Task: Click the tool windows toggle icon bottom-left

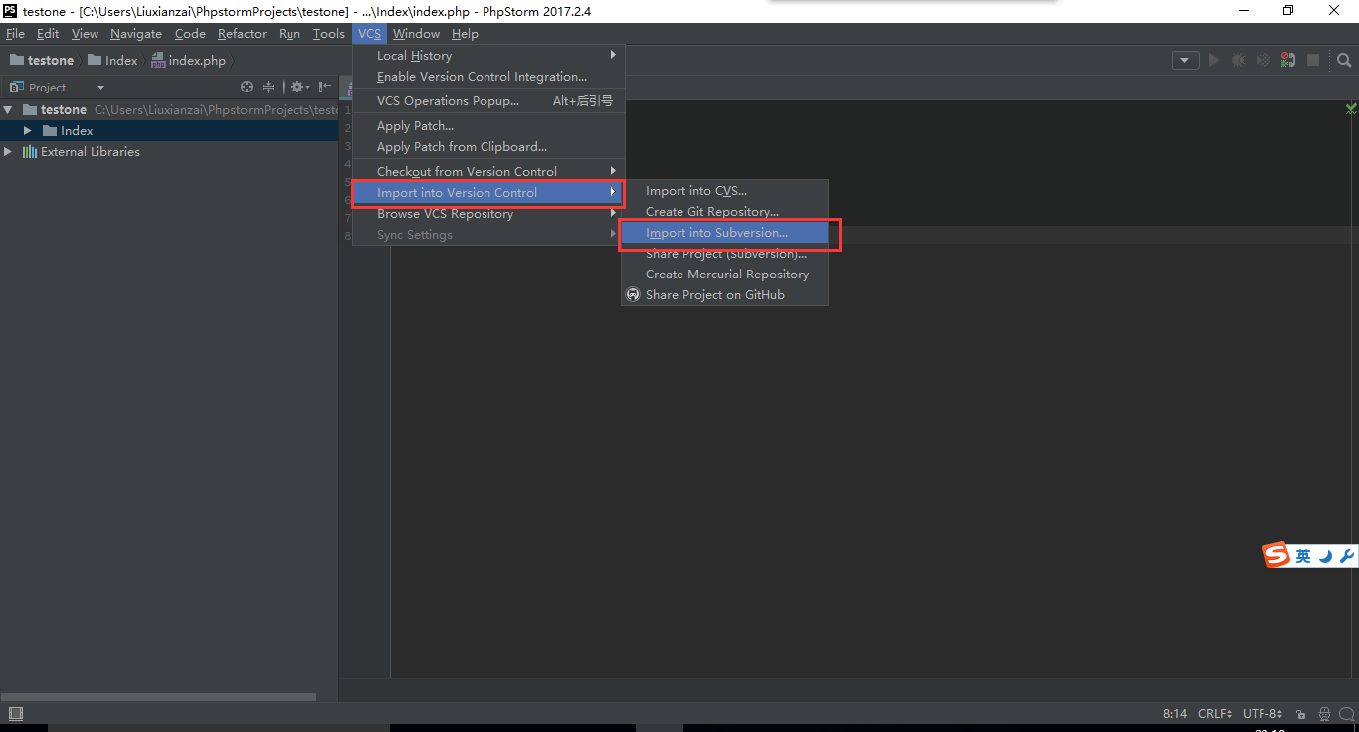Action: pyautogui.click(x=15, y=714)
